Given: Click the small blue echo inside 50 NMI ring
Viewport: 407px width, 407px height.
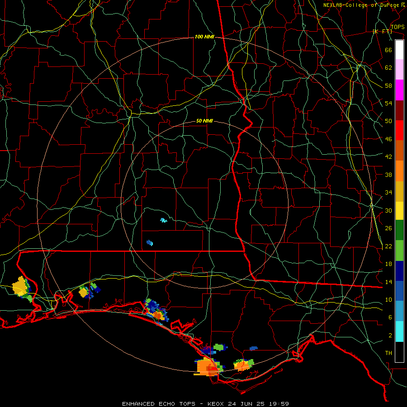Looking at the screenshot, I should 150,243.
